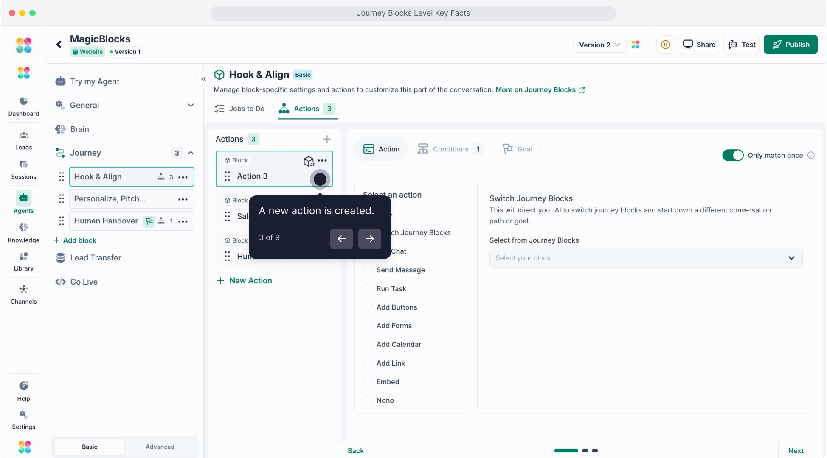Click the Publish button

(790, 45)
